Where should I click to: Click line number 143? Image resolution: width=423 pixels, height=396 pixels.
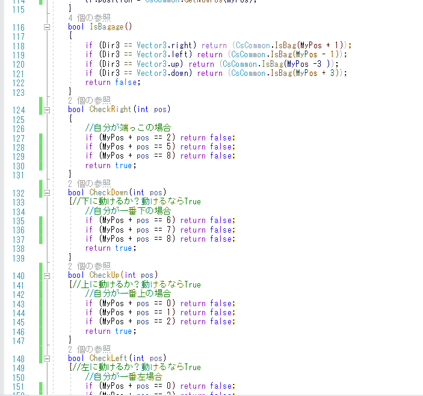[19, 304]
